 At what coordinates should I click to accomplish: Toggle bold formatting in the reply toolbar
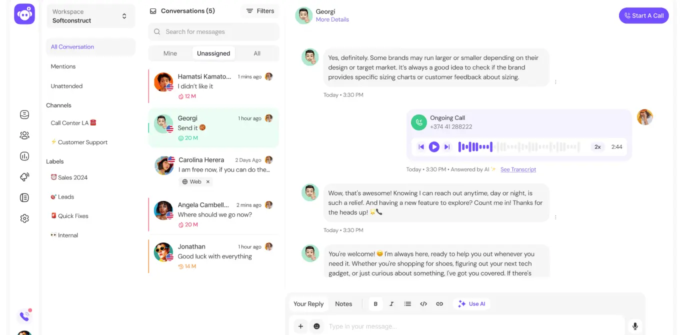coord(375,303)
